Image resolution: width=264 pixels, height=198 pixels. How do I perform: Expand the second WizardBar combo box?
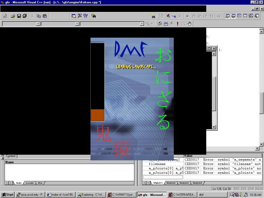[77, 24]
